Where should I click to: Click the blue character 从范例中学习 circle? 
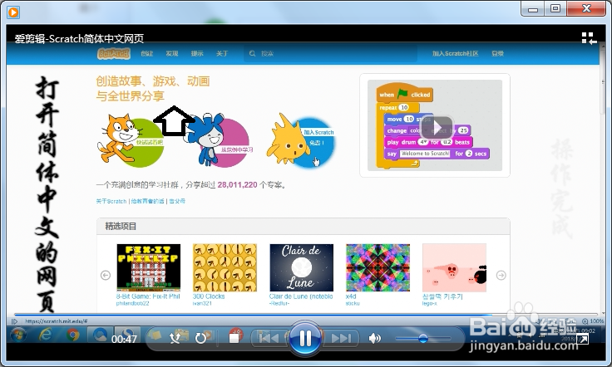[x=220, y=140]
